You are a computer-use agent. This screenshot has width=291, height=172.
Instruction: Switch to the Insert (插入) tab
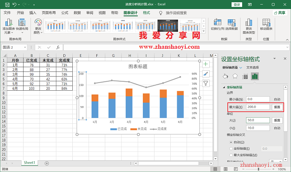33,13
